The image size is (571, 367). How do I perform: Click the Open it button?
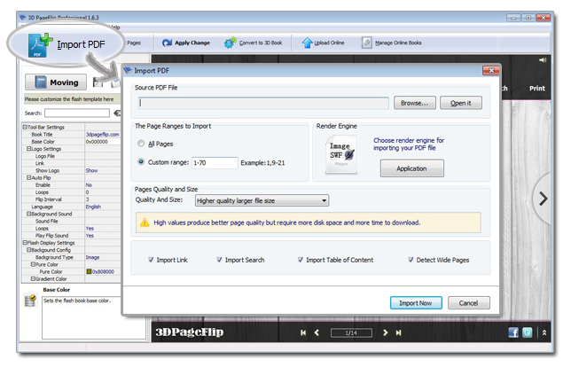461,103
